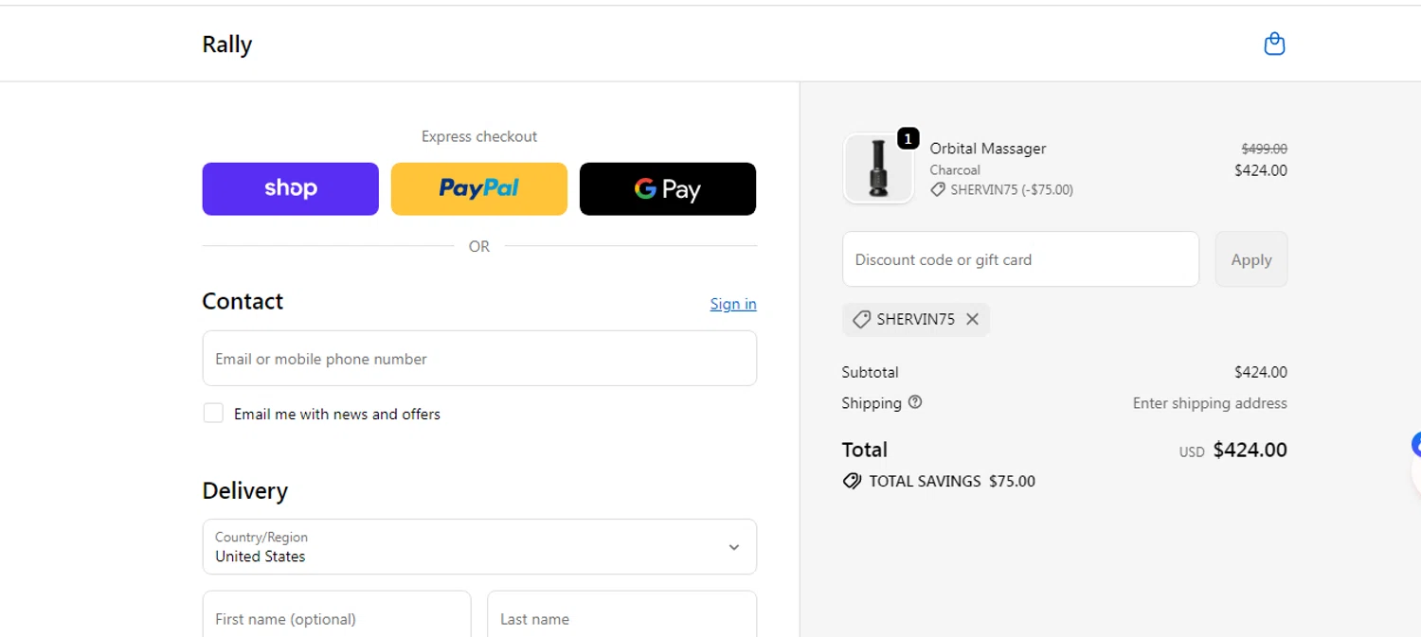
Task: Open the Country/Region dropdown
Action: pos(479,547)
